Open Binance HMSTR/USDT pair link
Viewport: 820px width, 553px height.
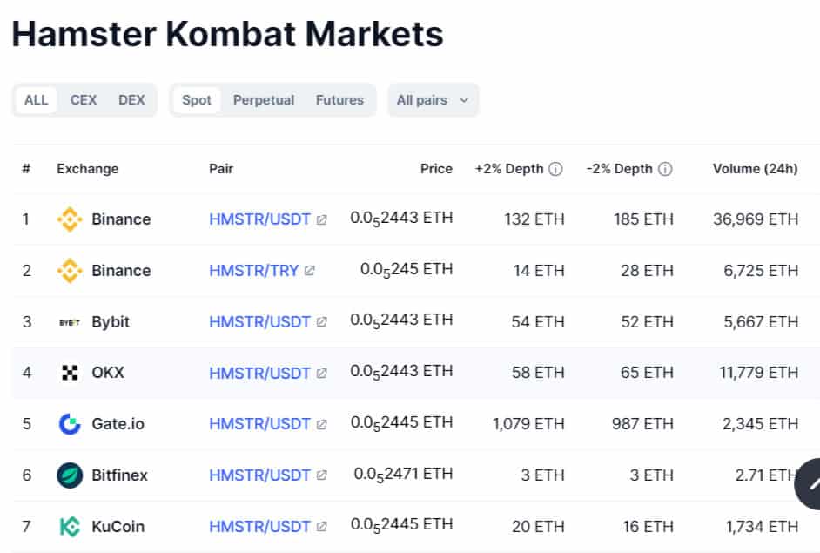[260, 219]
